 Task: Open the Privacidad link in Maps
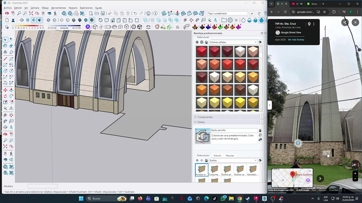(x=333, y=190)
